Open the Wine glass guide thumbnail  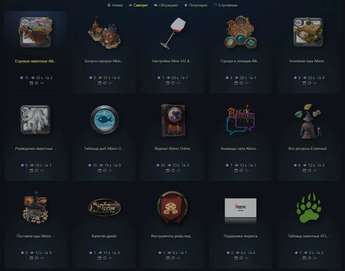[x=172, y=32]
